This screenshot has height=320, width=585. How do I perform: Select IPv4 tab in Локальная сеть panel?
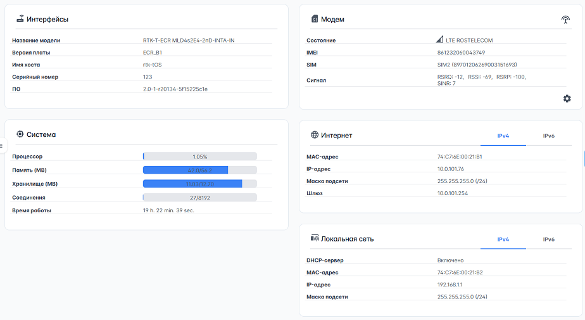[x=503, y=240]
